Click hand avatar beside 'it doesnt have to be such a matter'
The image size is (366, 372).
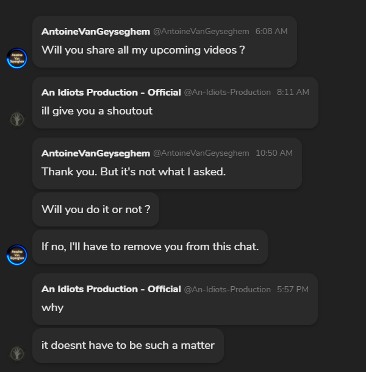17,354
